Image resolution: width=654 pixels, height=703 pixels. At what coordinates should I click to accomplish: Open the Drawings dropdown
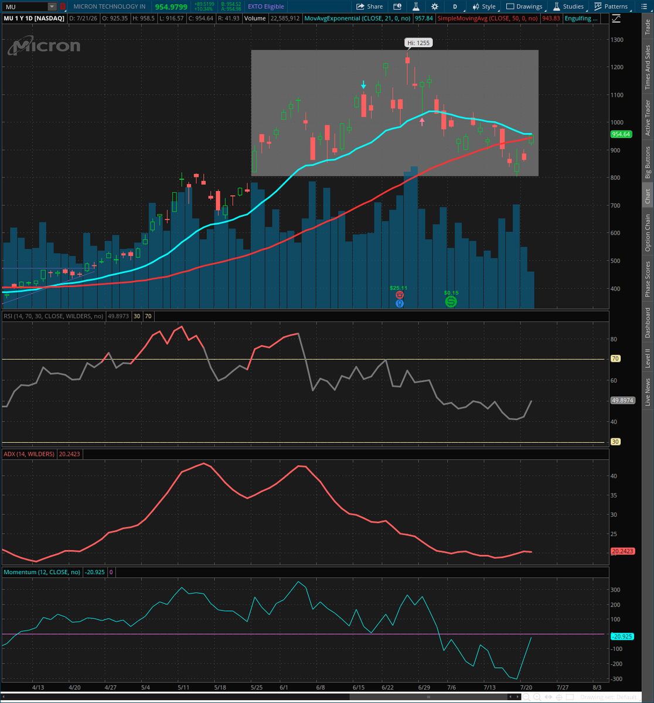point(525,6)
